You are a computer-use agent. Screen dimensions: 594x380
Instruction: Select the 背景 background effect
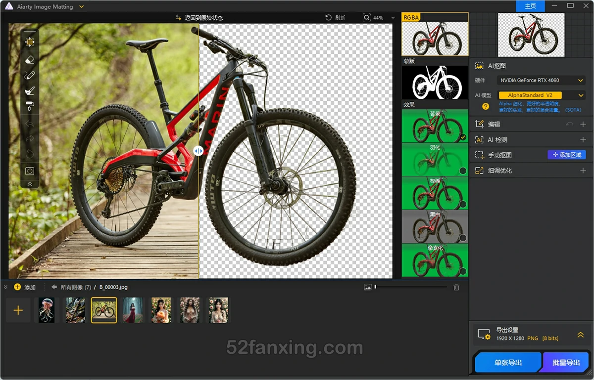(x=435, y=126)
